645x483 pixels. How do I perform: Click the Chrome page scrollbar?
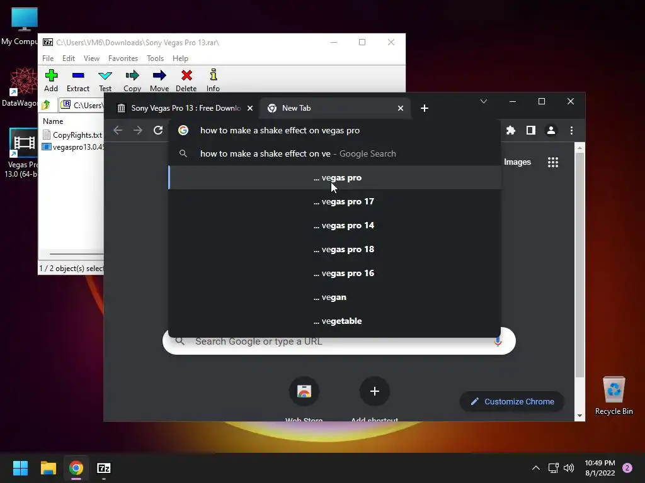579,265
